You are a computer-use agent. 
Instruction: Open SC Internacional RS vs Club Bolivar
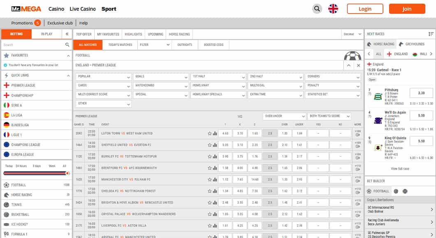[400, 209]
